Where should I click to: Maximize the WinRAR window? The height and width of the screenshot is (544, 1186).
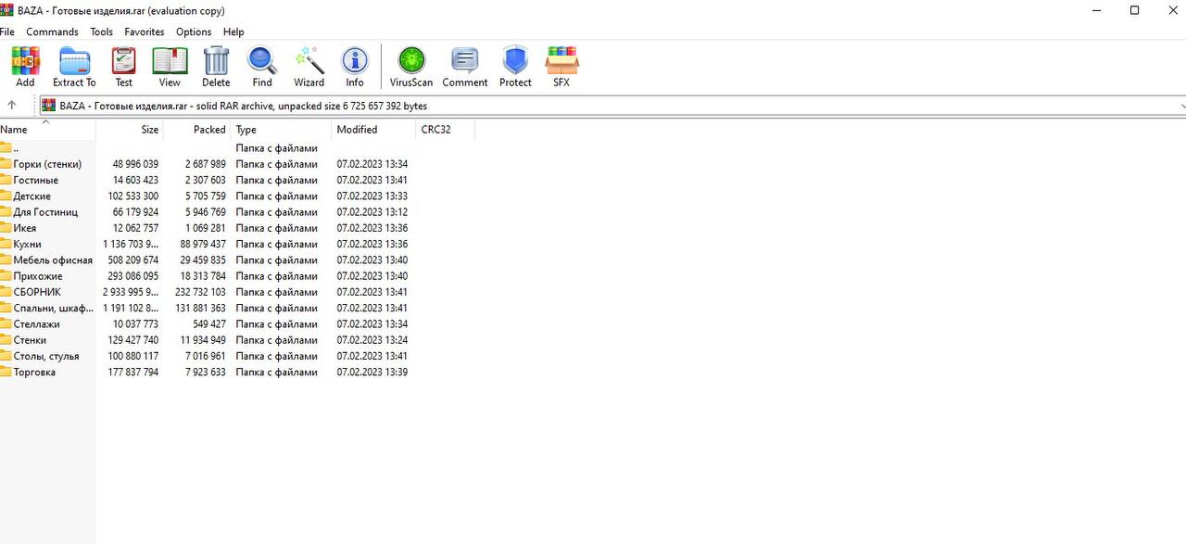tap(1134, 10)
